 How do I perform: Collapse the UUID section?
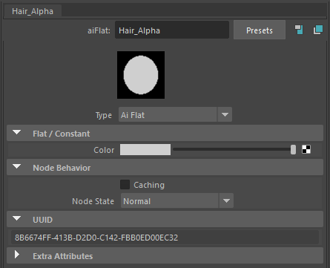[165, 219]
